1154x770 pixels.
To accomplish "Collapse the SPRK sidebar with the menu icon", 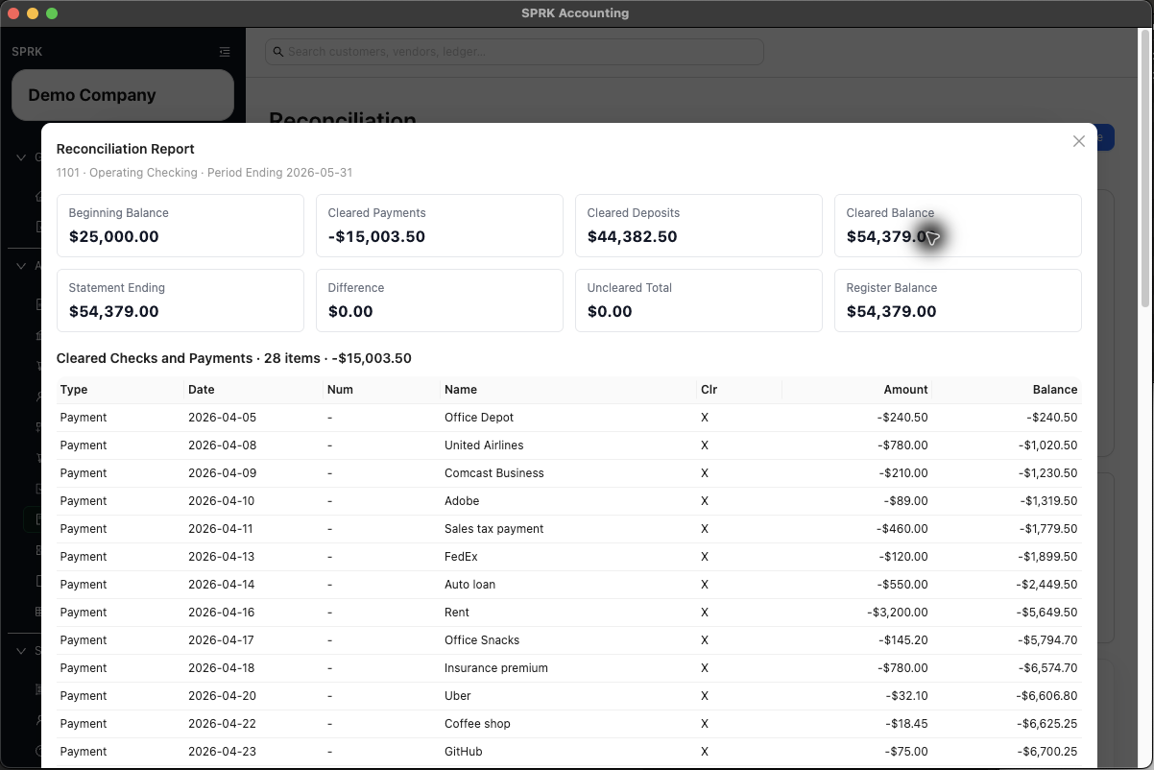I will (x=225, y=52).
